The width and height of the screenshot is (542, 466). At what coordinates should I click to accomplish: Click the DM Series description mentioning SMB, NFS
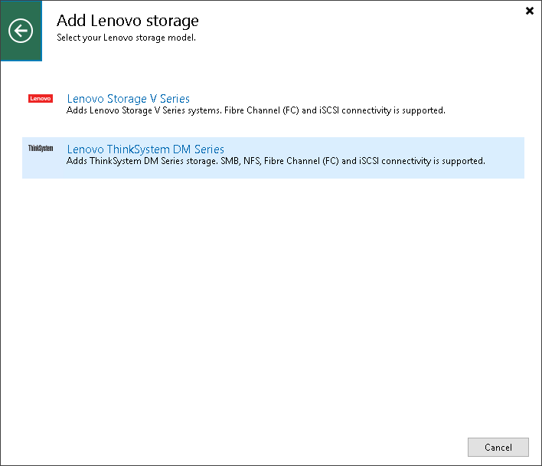(276, 161)
